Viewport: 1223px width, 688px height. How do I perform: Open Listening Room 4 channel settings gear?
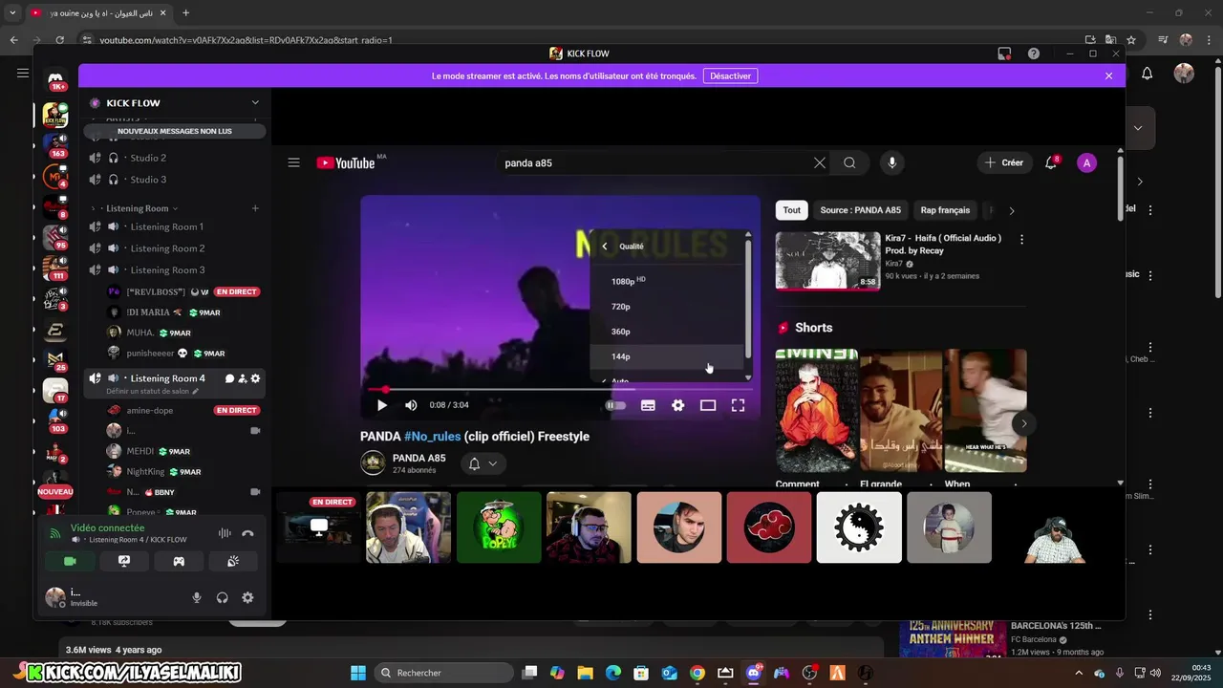click(x=255, y=378)
